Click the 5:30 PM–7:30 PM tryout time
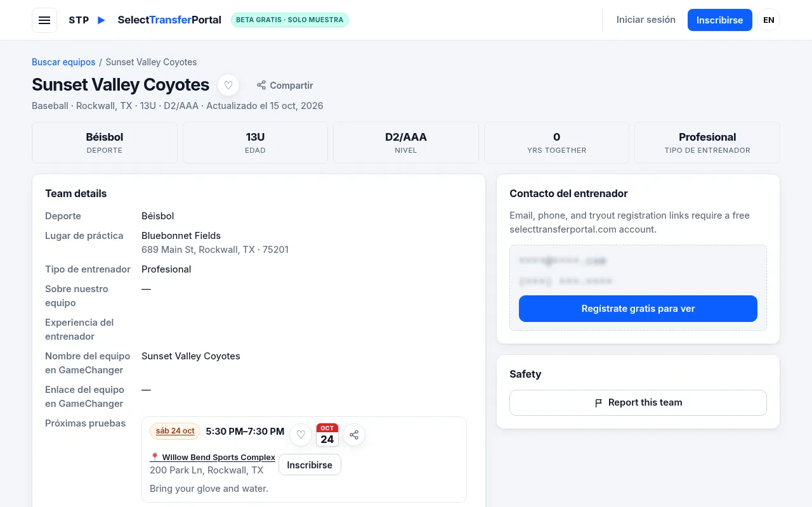Screen dimensions: 812x507 pos(245,432)
